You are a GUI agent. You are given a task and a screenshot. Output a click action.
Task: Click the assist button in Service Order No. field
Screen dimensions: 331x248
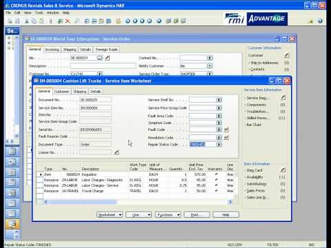pyautogui.click(x=99, y=58)
